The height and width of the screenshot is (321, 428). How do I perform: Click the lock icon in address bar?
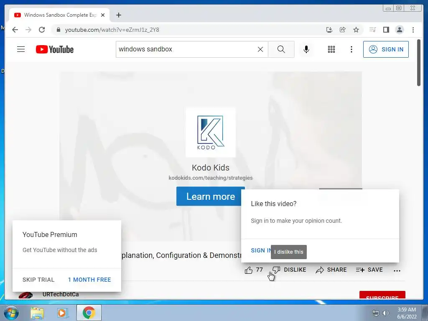[x=58, y=30]
